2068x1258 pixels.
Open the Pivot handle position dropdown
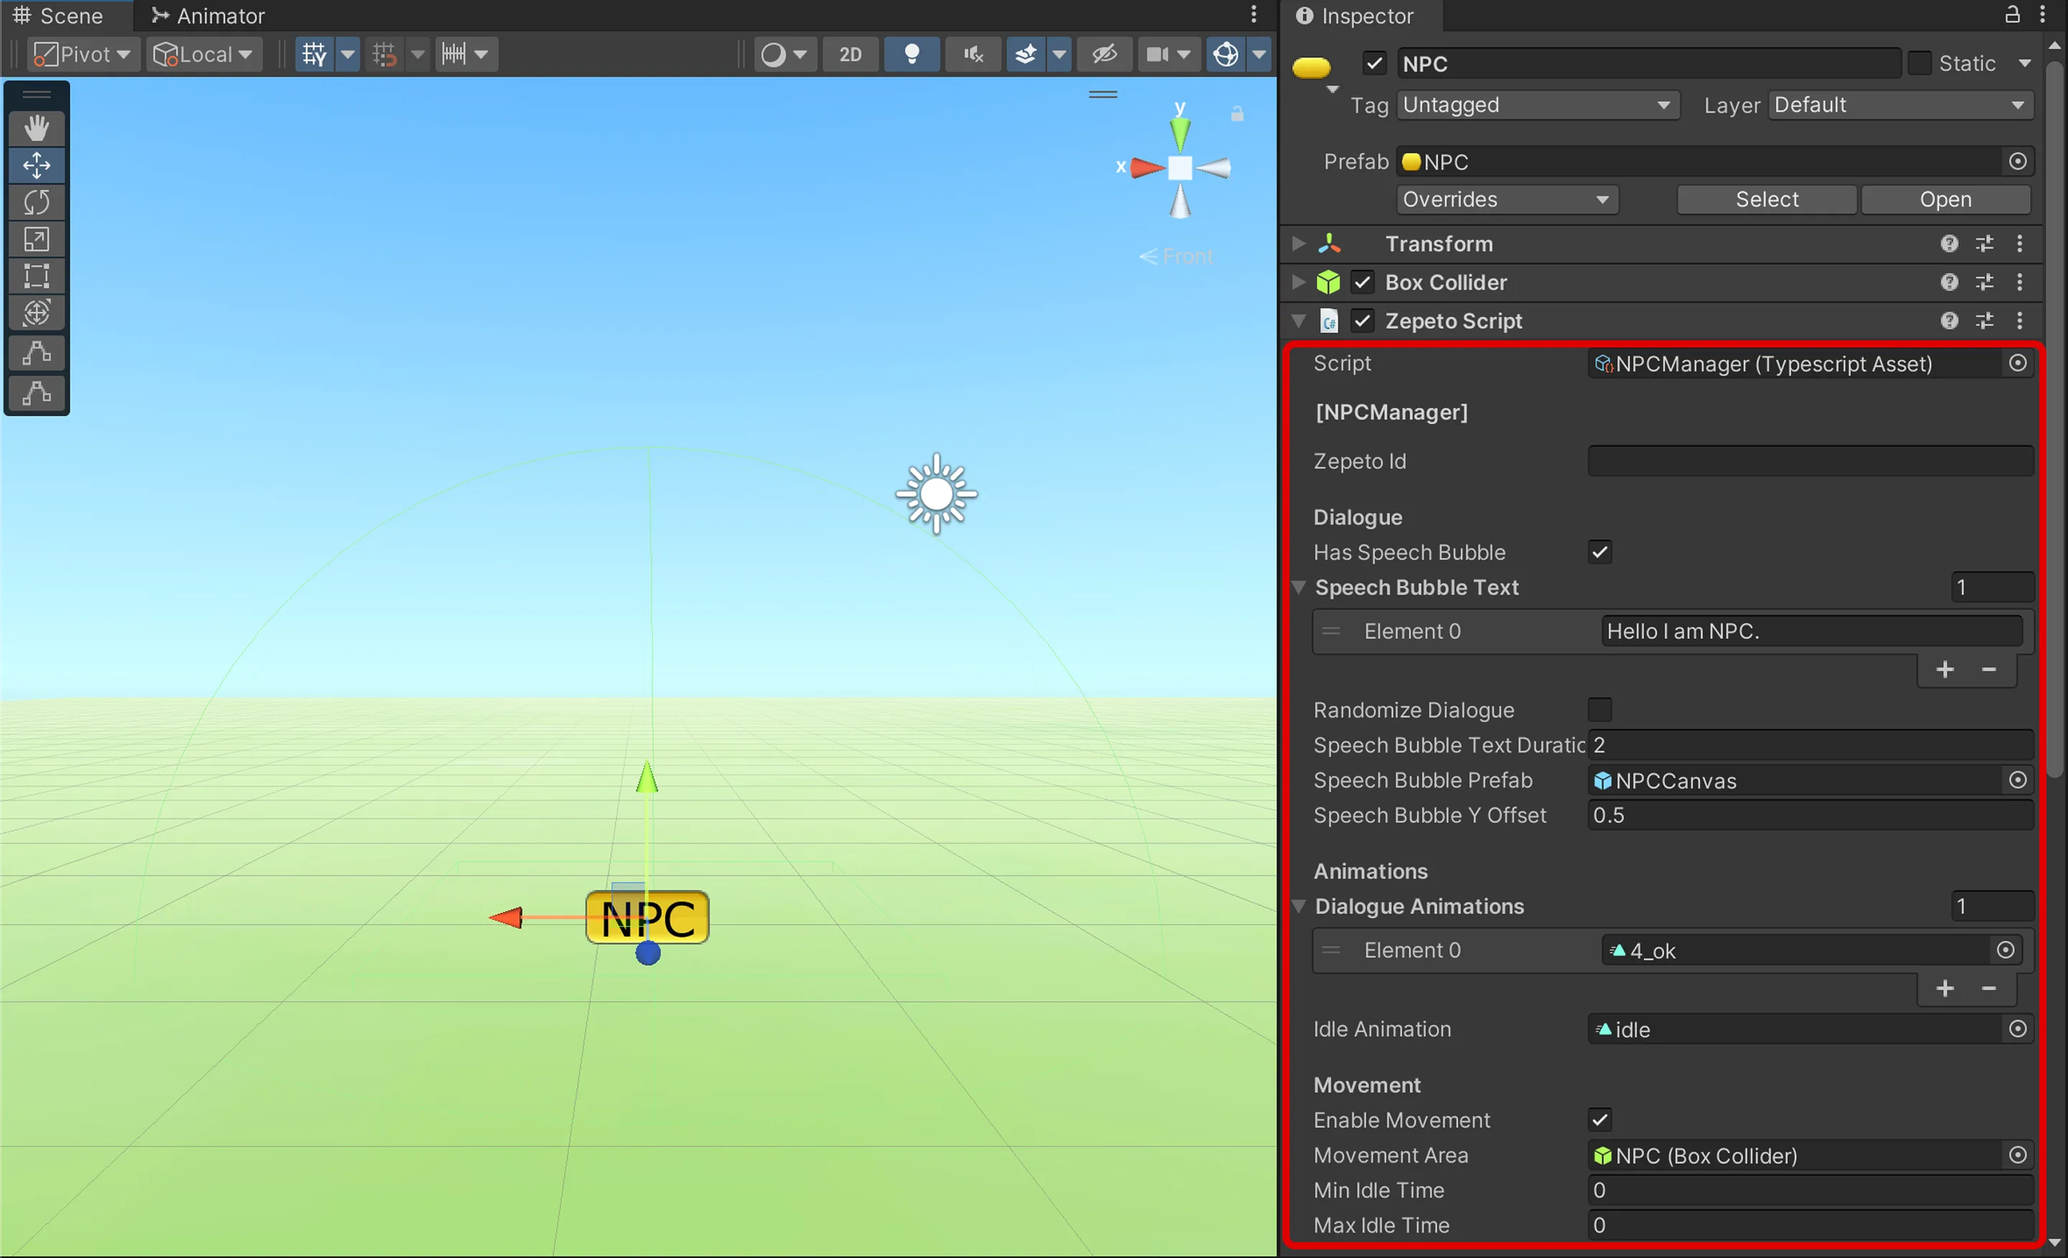[83, 55]
